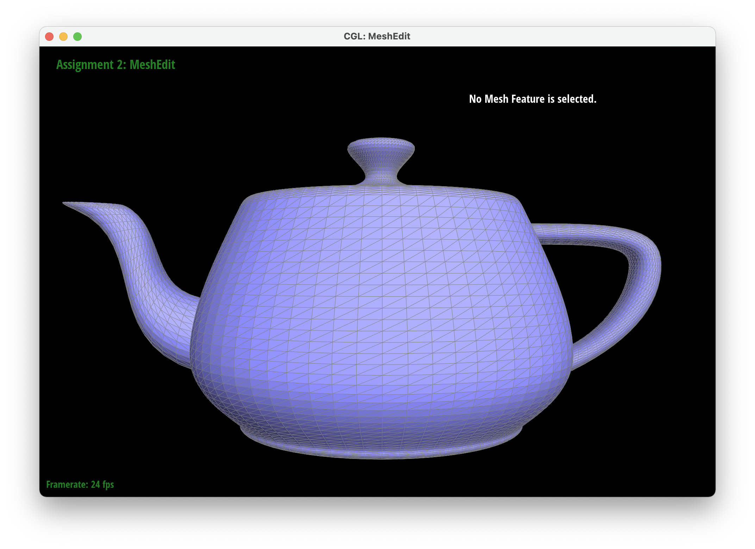Minimize the MeshEdit window with the yellow button
The height and width of the screenshot is (549, 755).
63,37
